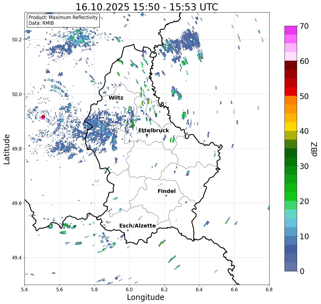The width and height of the screenshot is (321, 304).
Task: Click the 6.0 longitude tick label
Action: tap(129, 290)
